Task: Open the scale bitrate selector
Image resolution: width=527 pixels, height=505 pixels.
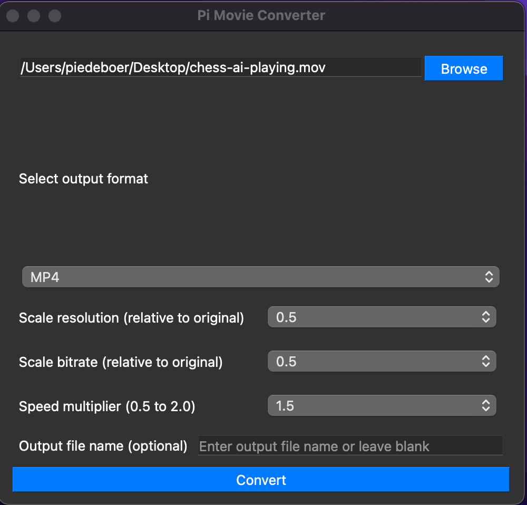Action: [382, 361]
